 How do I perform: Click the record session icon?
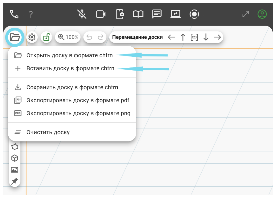click(194, 14)
